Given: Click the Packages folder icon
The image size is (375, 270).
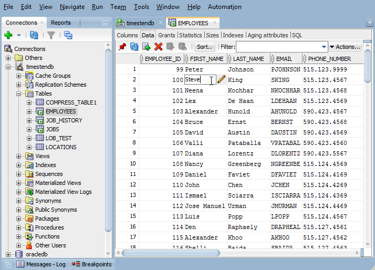Looking at the screenshot, I should [x=29, y=219].
